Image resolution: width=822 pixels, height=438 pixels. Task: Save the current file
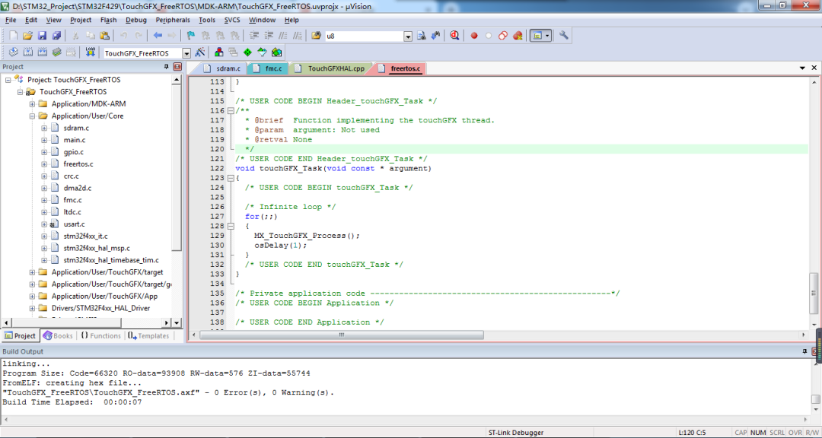pos(42,36)
